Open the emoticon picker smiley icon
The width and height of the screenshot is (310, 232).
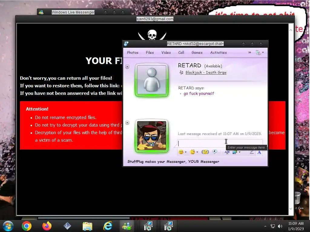(x=181, y=152)
